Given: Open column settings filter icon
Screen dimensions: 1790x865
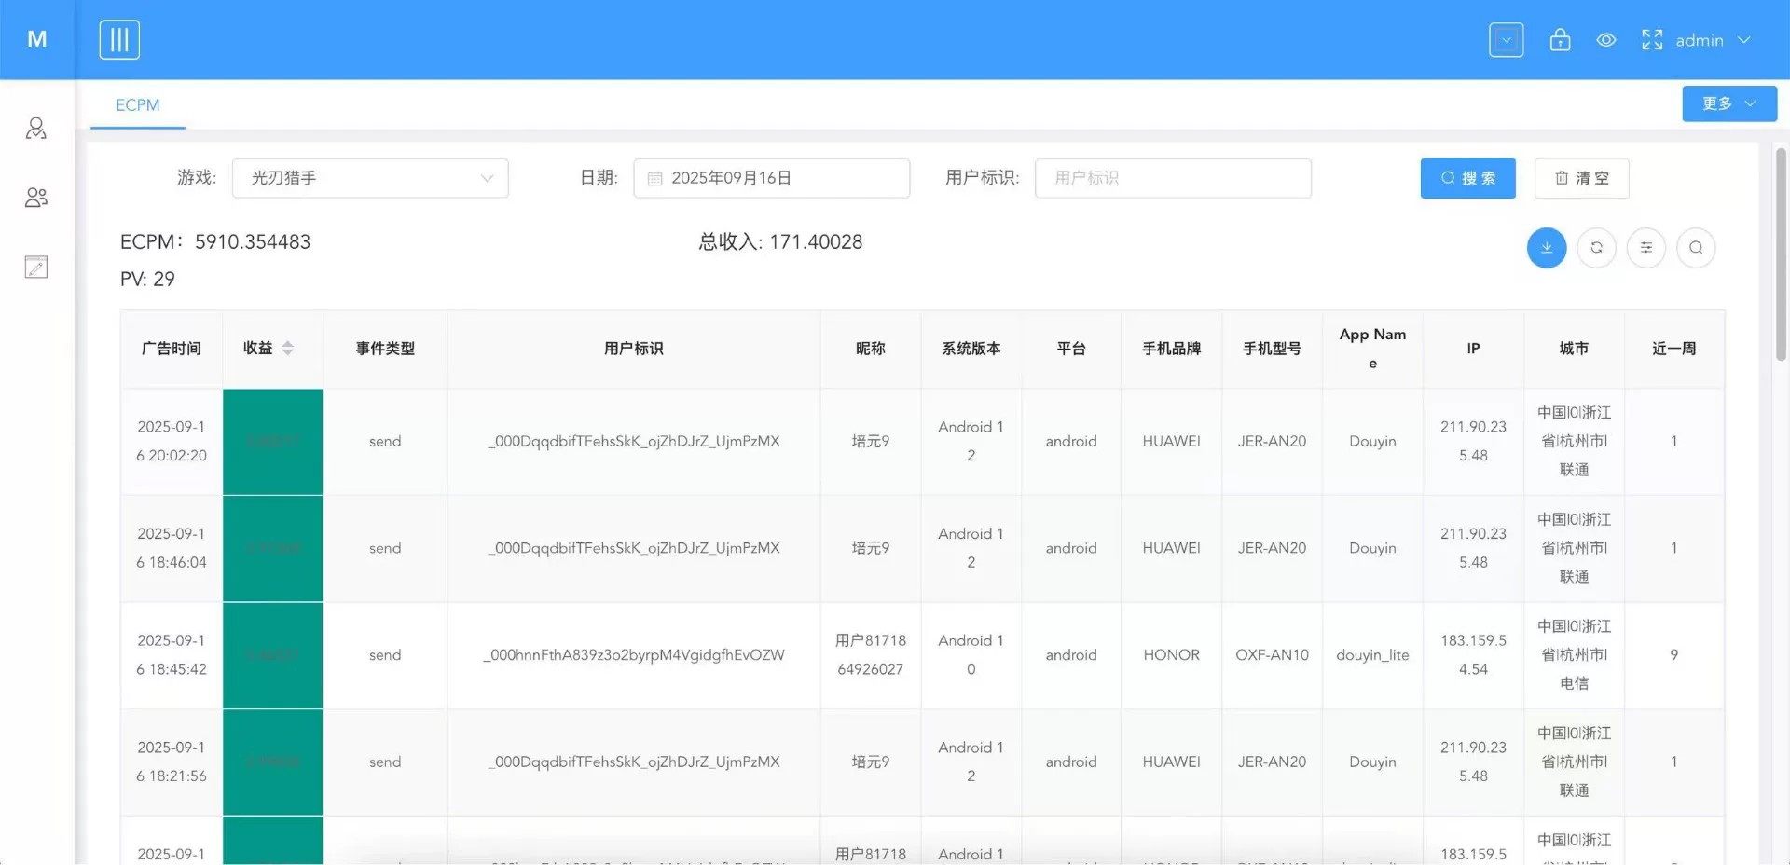Looking at the screenshot, I should 1645,248.
